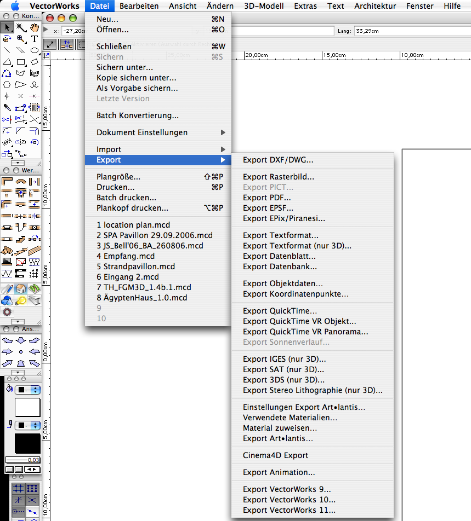Click the black pen color swatch
471x521 pixels.
pos(27,444)
